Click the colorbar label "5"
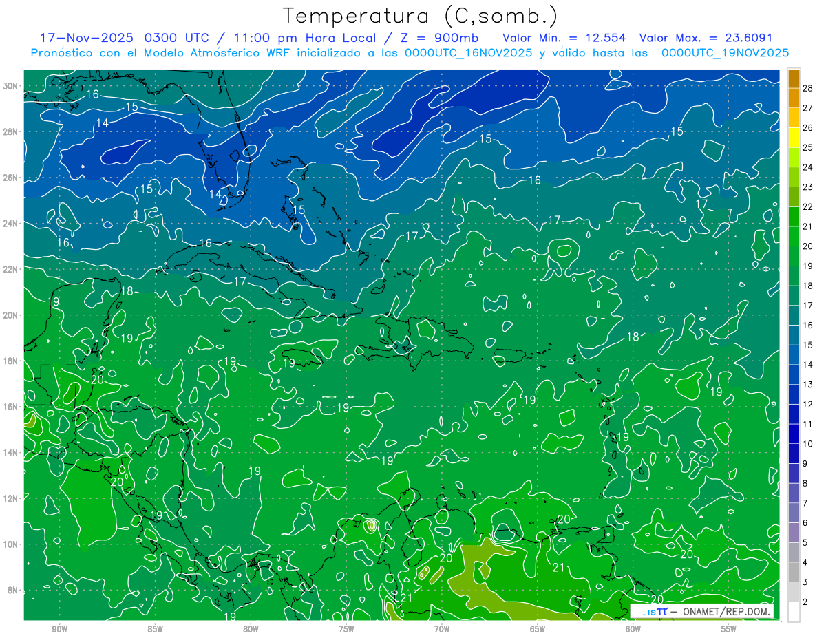 point(805,542)
